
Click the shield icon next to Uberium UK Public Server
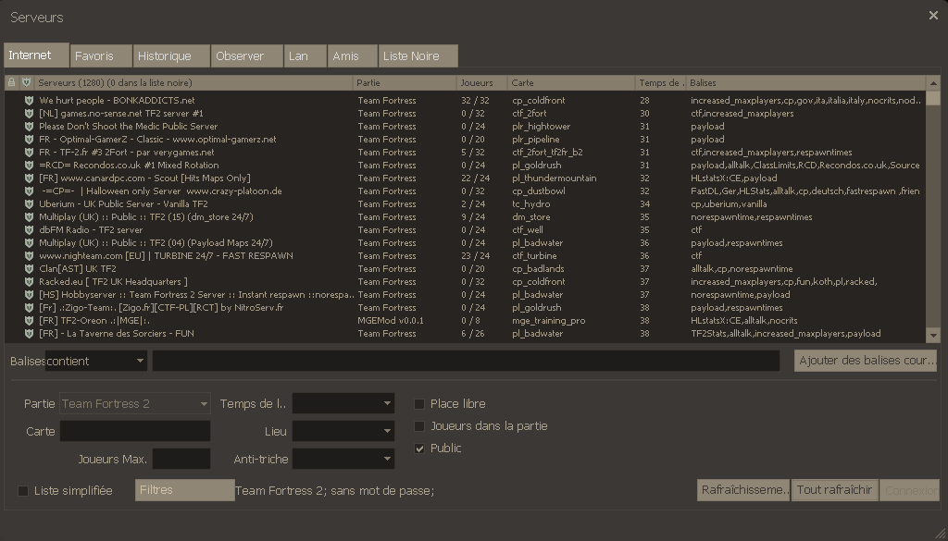[26, 203]
